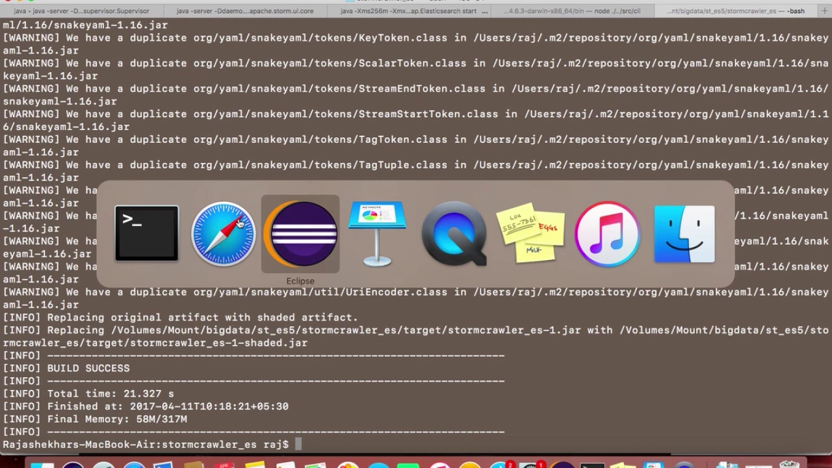Click the UriEncoder.class duplicate warning line
Viewport: 832px width, 468px height.
coord(416,298)
